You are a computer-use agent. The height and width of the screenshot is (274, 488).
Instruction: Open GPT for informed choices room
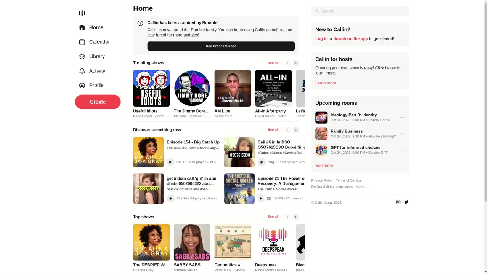click(x=355, y=148)
